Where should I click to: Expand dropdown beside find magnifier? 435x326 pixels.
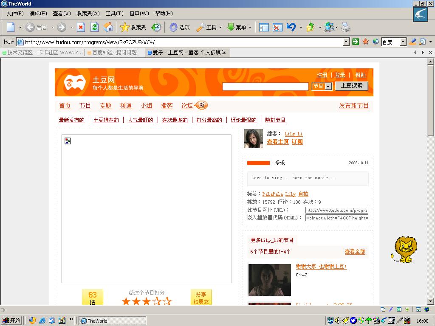(430, 42)
